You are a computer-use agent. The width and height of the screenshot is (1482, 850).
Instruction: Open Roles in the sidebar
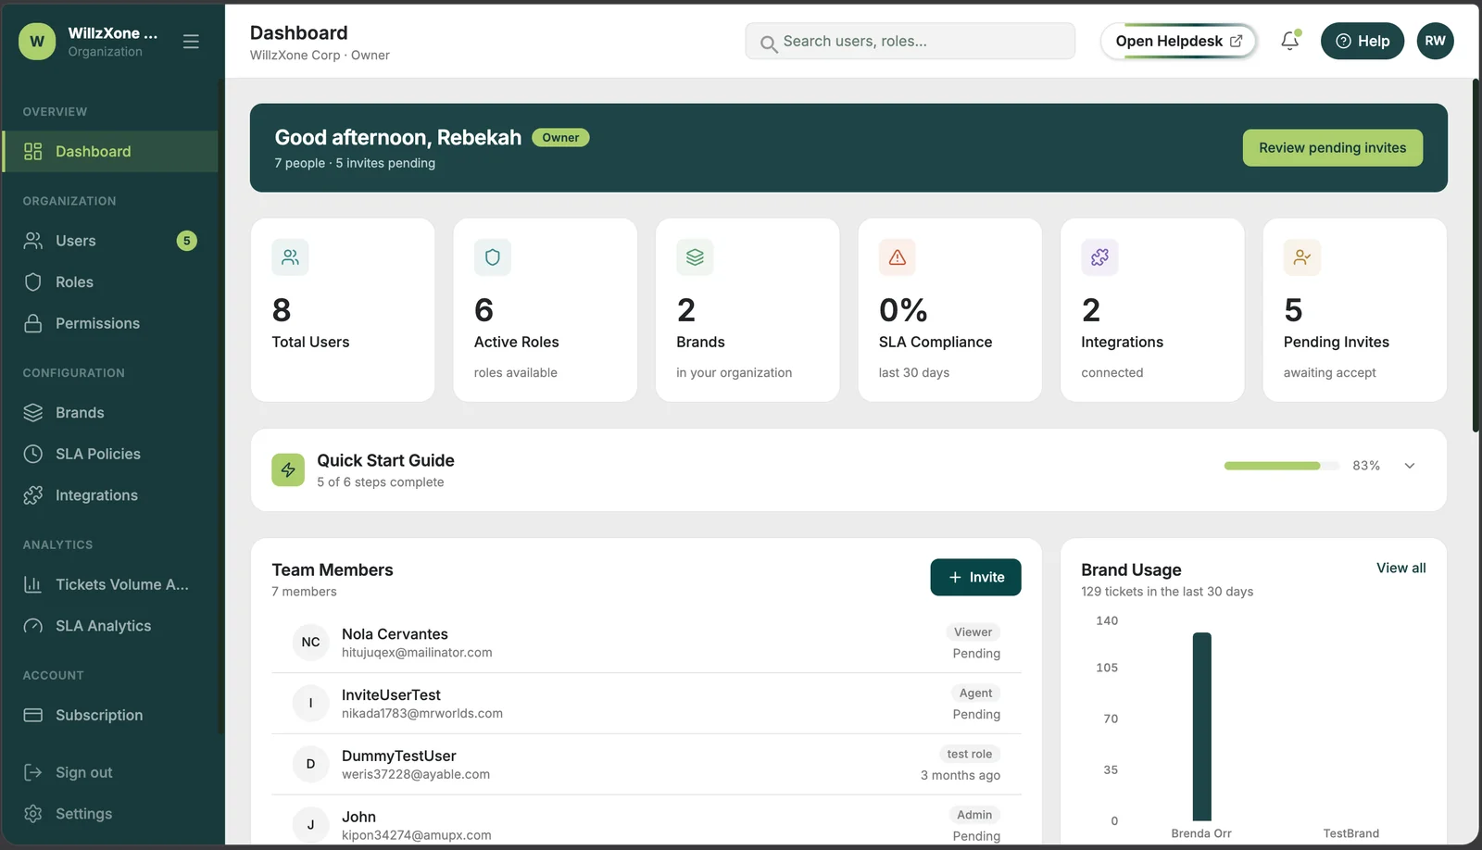[x=110, y=282]
